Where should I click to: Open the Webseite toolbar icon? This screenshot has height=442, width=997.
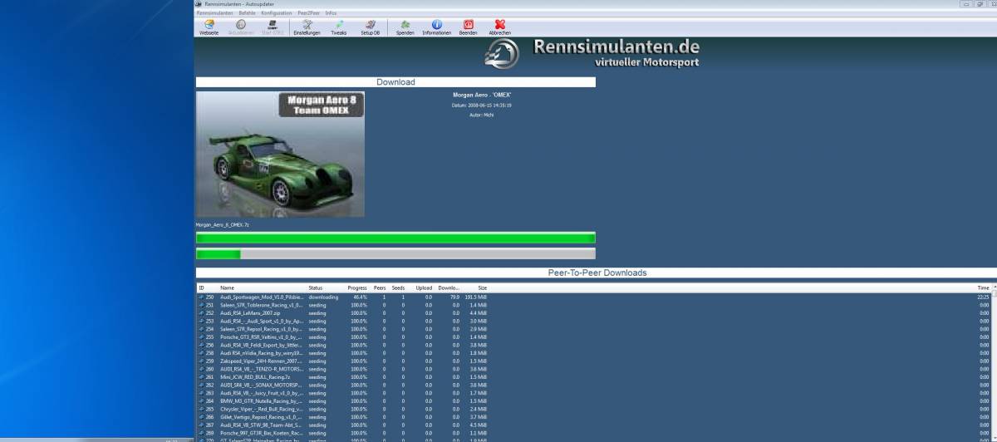[209, 27]
